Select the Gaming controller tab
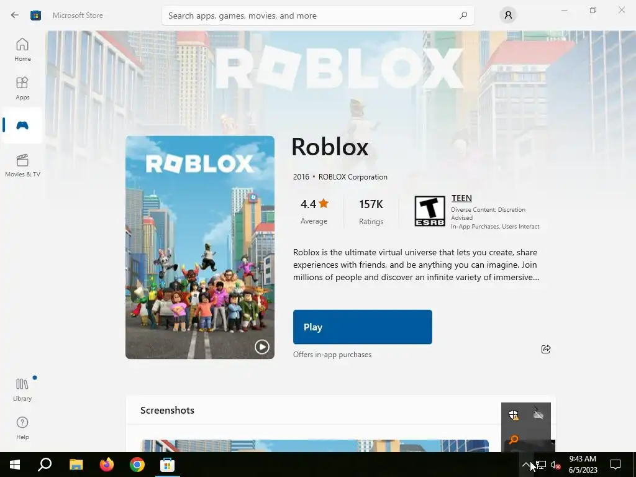This screenshot has height=477, width=636. (x=22, y=125)
